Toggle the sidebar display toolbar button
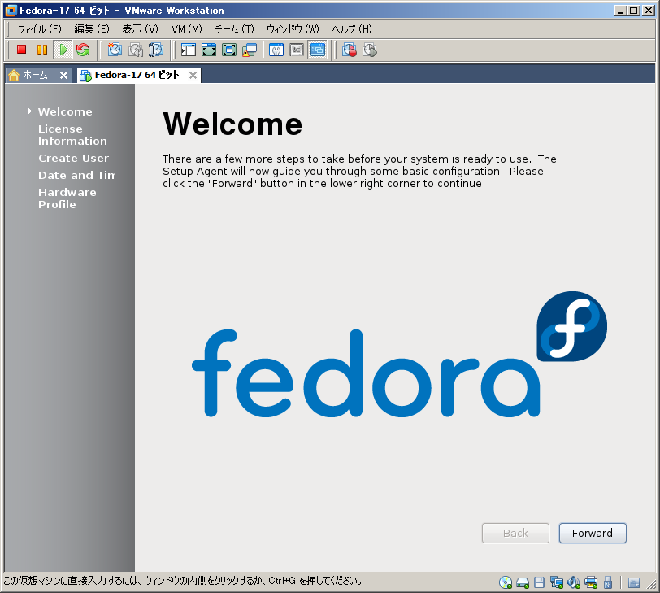The width and height of the screenshot is (660, 593). coord(189,50)
